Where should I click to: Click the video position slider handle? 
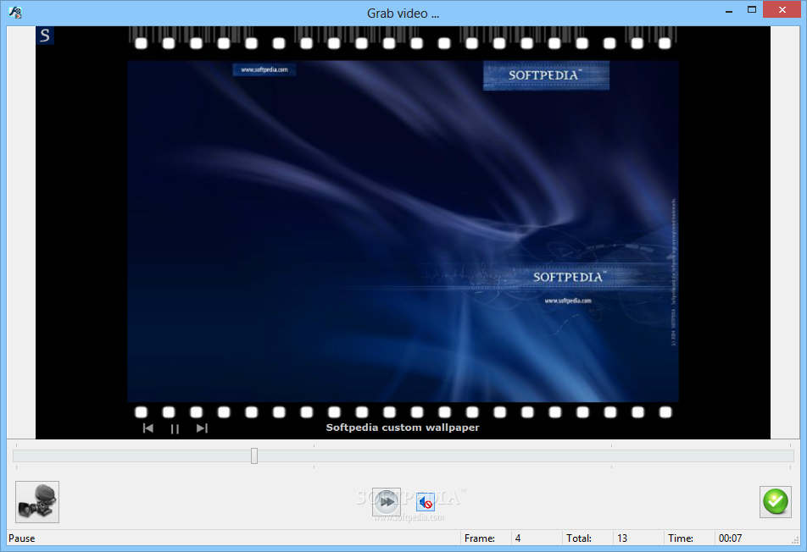point(254,455)
